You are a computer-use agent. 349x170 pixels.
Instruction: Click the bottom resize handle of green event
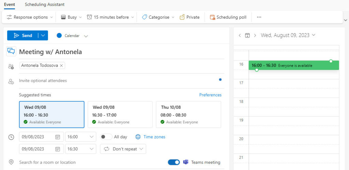pos(257,70)
